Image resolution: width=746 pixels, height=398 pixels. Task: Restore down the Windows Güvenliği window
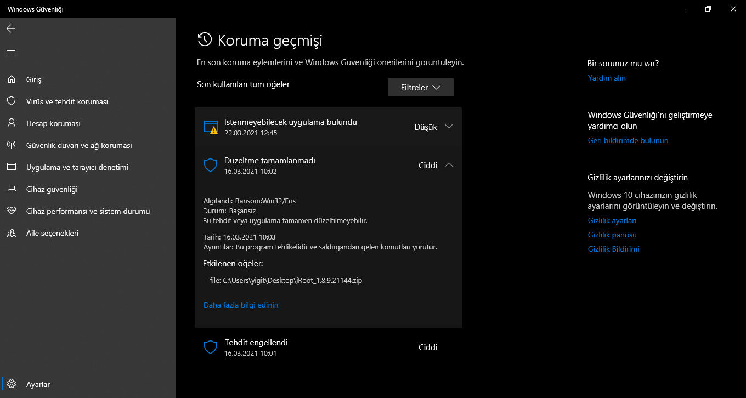pos(708,9)
